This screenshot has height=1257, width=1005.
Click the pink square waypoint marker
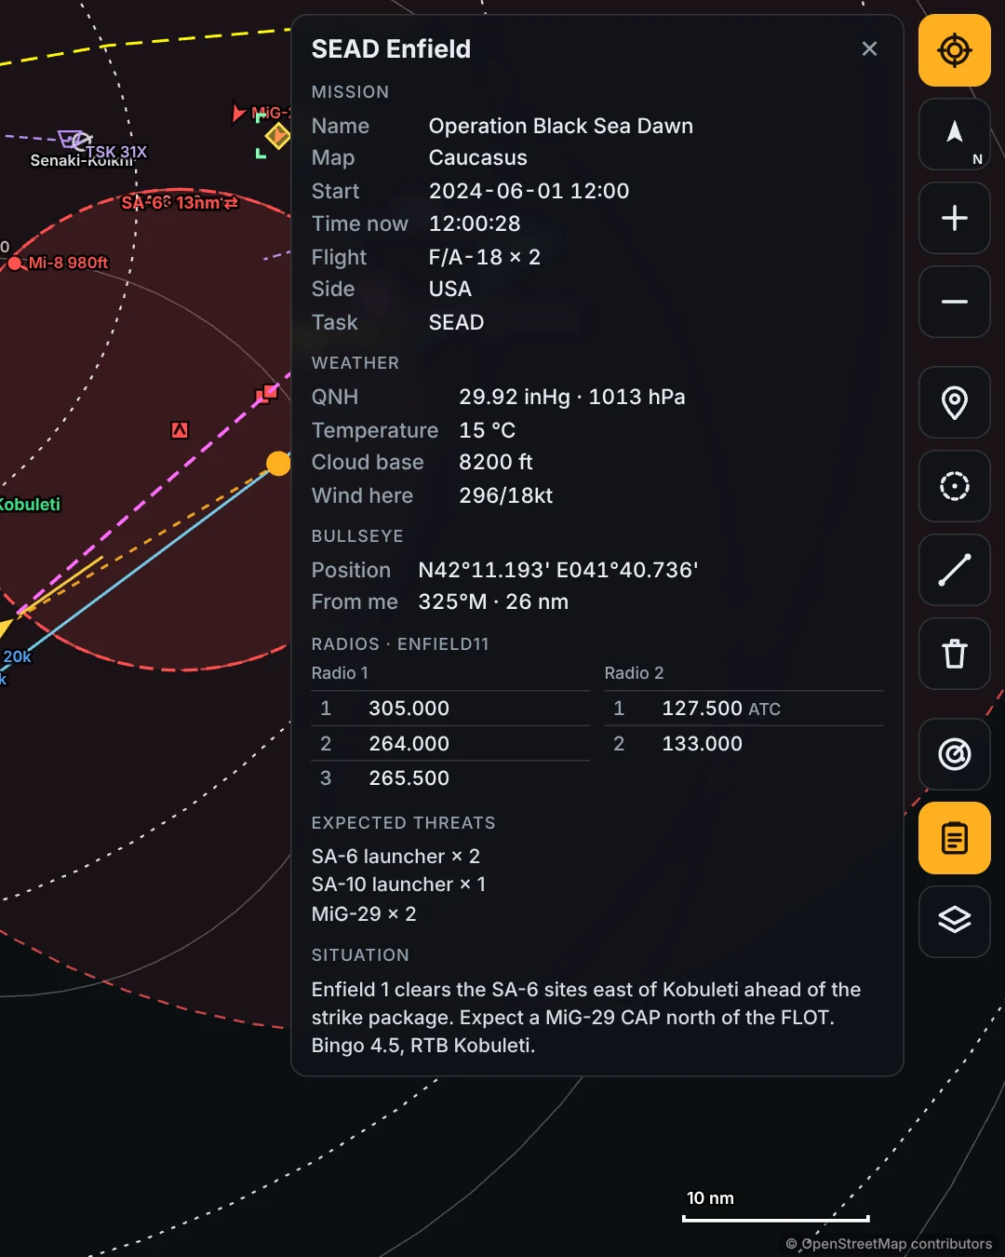click(x=267, y=394)
